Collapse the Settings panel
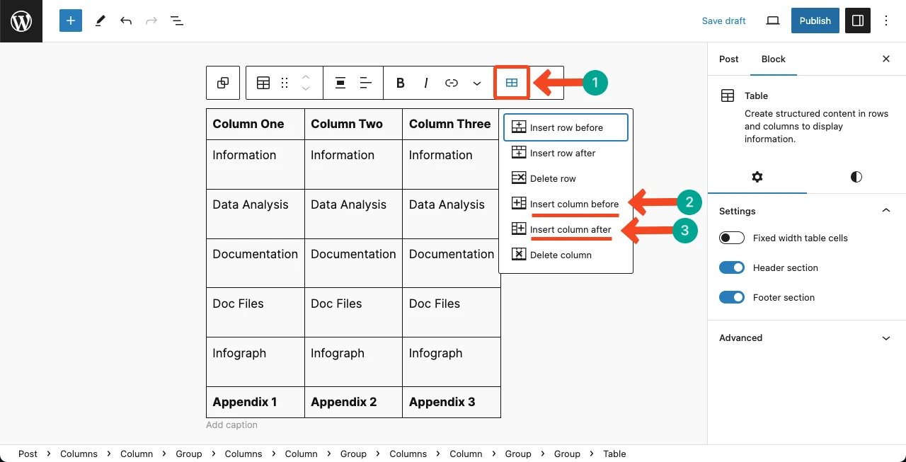 [807, 211]
